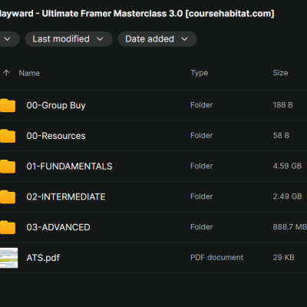Click the 58 B size value
Screen dimensions: 307x307
pyautogui.click(x=281, y=135)
